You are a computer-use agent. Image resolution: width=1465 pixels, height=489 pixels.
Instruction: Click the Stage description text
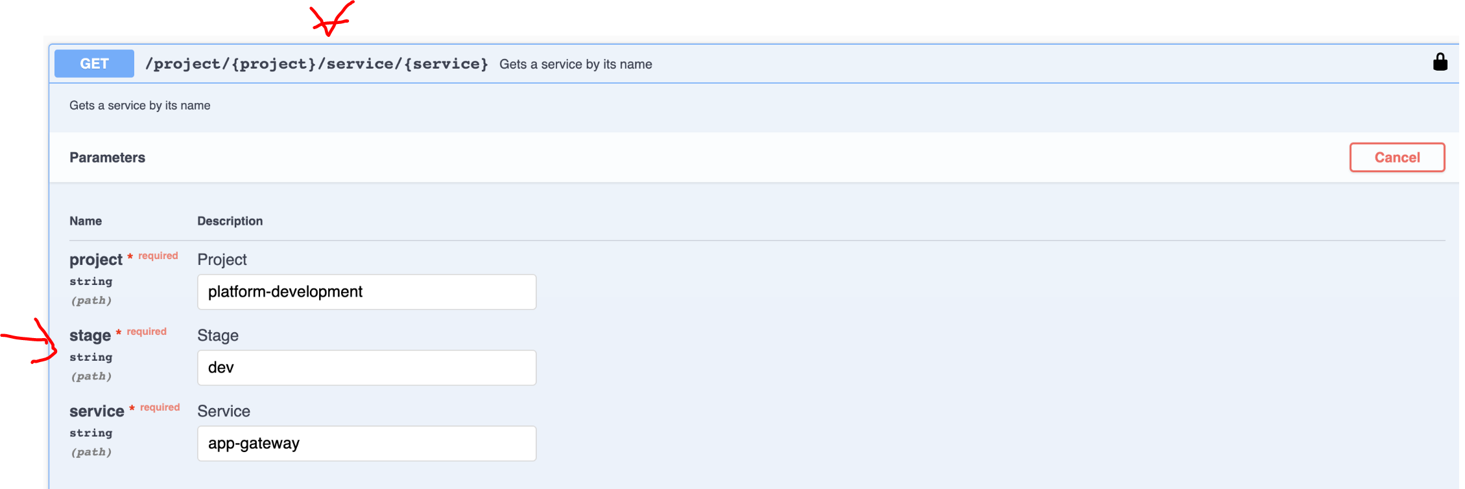click(218, 335)
